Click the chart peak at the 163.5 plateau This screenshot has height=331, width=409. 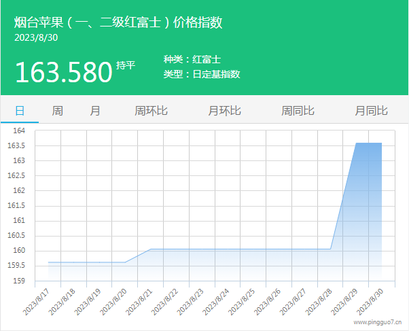tap(369, 143)
